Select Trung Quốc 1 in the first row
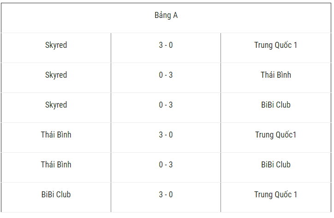The width and height of the screenshot is (334, 218). pos(275,45)
